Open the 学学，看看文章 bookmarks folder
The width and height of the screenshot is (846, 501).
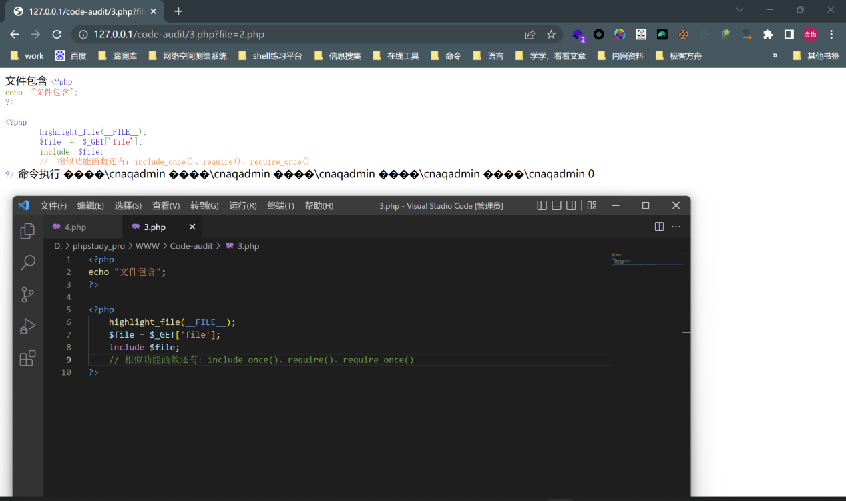[551, 56]
